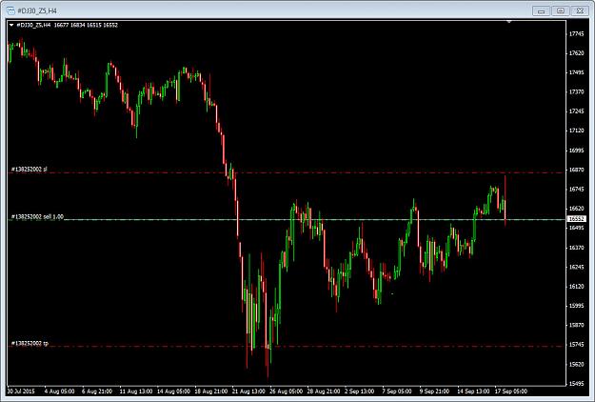The width and height of the screenshot is (595, 402).
Task: Click the 16495 price scale label
Action: click(576, 228)
